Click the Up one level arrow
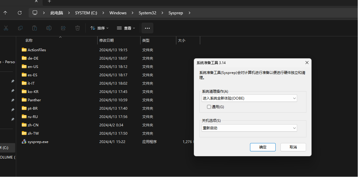This screenshot has width=358, height=177. [5, 13]
